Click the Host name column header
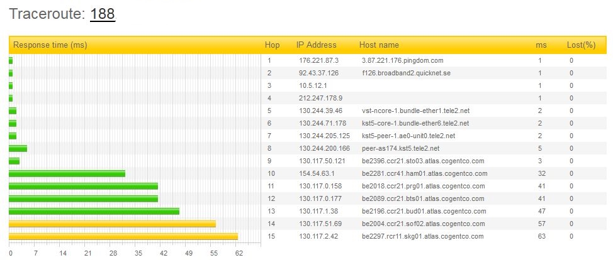 point(379,45)
